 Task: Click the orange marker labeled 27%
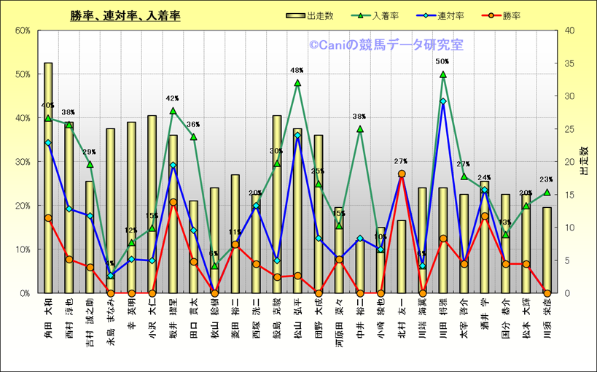tap(402, 174)
